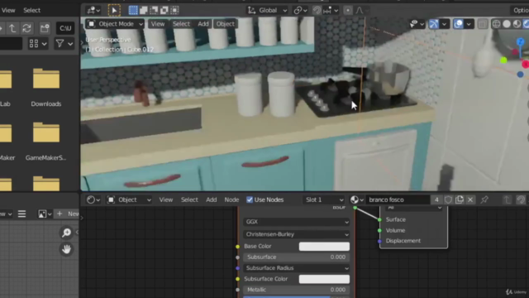Open the shader type Object dropdown
Image resolution: width=529 pixels, height=298 pixels.
click(x=129, y=199)
